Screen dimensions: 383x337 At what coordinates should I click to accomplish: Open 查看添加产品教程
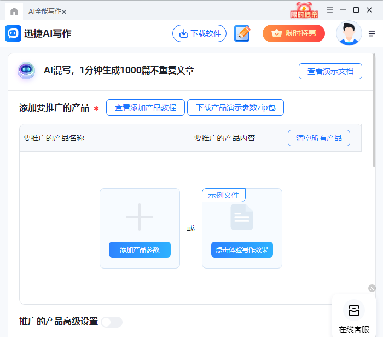click(146, 107)
